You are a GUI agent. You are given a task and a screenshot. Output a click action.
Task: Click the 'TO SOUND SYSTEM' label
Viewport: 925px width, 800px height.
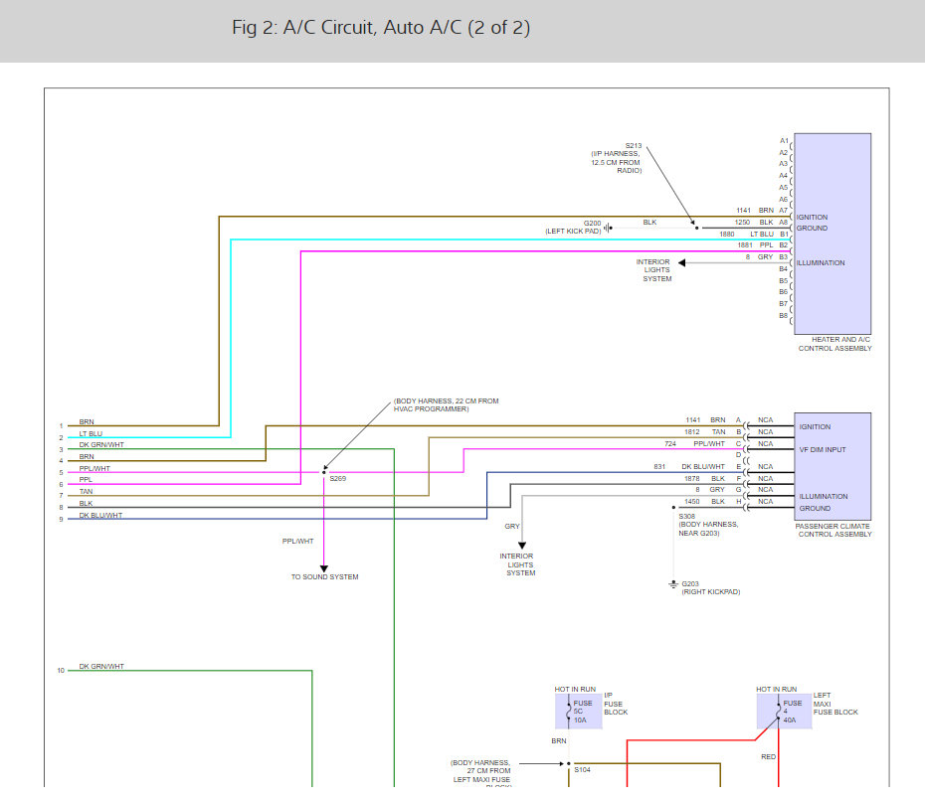coord(325,577)
